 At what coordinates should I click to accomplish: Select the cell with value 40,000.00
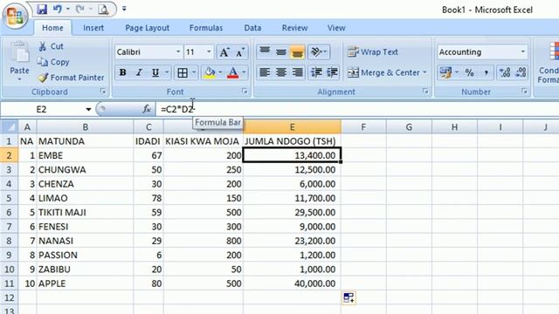coord(292,283)
